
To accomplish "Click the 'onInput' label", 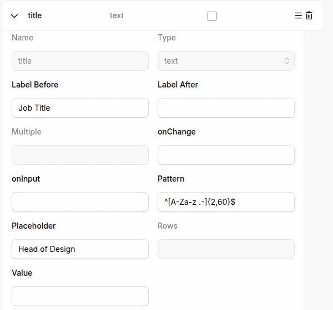I will (x=26, y=179).
